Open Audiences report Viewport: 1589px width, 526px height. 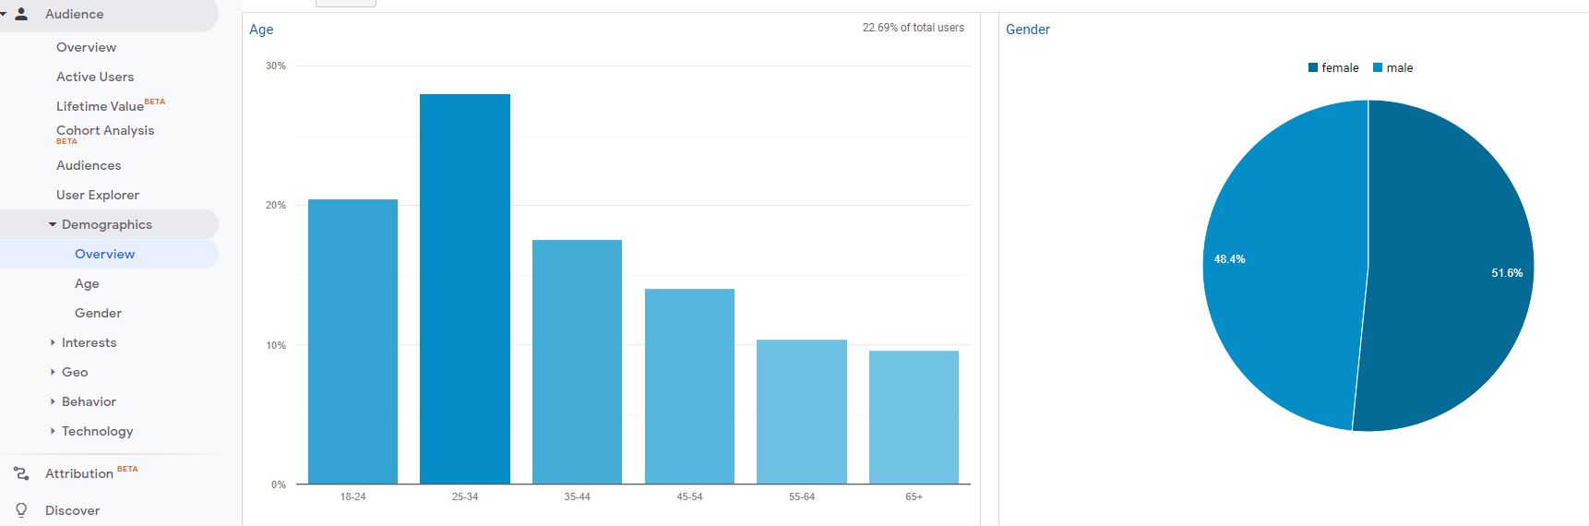pyautogui.click(x=89, y=165)
